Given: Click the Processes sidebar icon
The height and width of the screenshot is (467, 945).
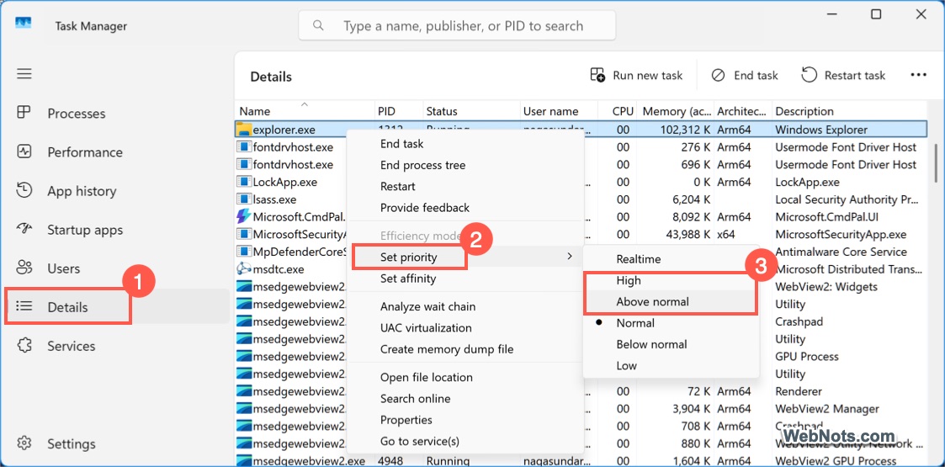Looking at the screenshot, I should pyautogui.click(x=24, y=113).
